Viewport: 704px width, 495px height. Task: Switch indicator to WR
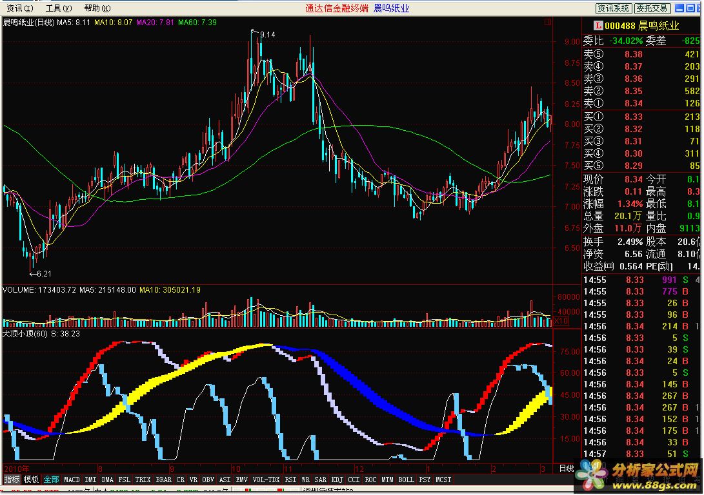point(306,480)
